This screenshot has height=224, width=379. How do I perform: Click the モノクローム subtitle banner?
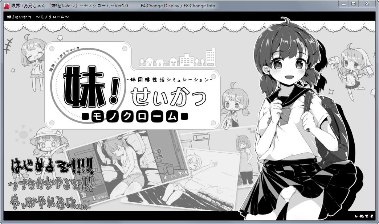point(135,117)
